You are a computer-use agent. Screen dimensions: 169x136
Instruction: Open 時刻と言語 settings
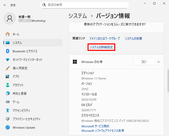pyautogui.click(x=33, y=94)
